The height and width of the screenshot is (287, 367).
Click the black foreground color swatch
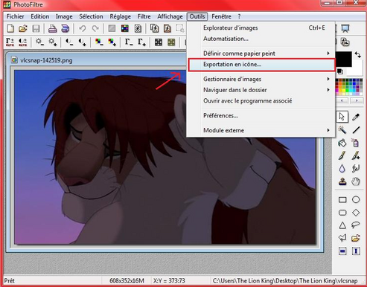click(344, 59)
